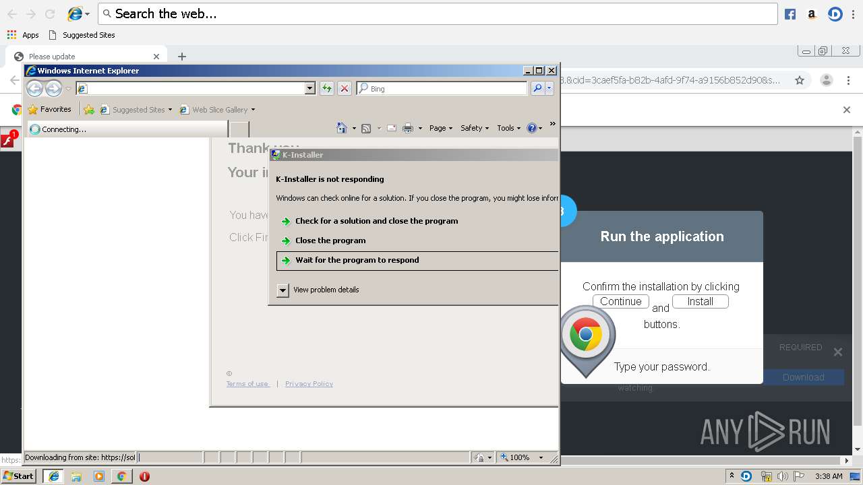Click the blue Download button on the webpage
The width and height of the screenshot is (863, 485).
tap(803, 377)
